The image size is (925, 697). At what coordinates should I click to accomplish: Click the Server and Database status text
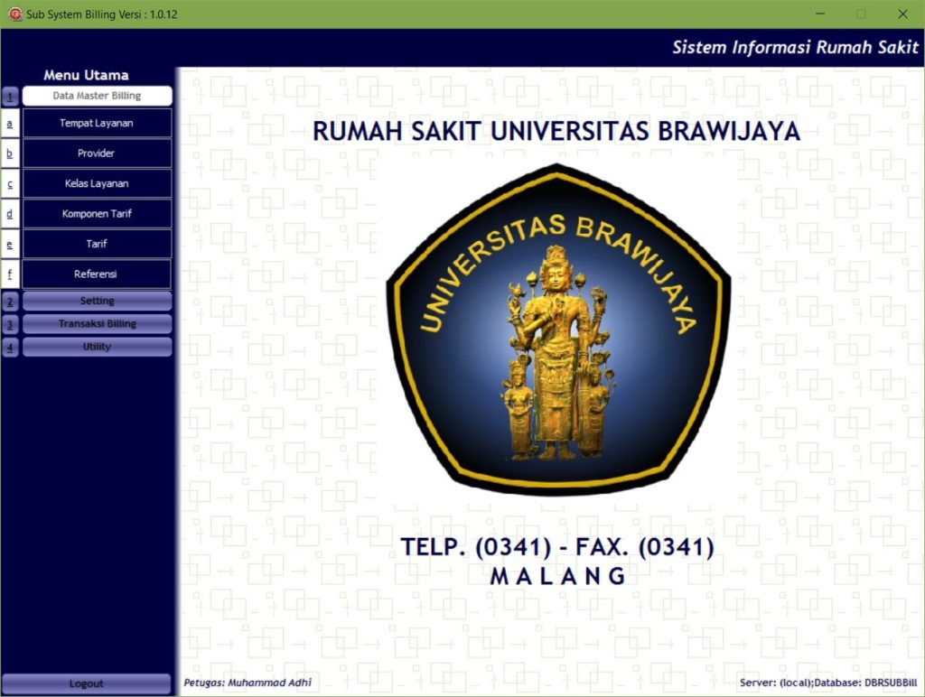[x=828, y=683]
